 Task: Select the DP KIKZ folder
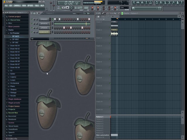pyautogui.click(x=15, y=39)
